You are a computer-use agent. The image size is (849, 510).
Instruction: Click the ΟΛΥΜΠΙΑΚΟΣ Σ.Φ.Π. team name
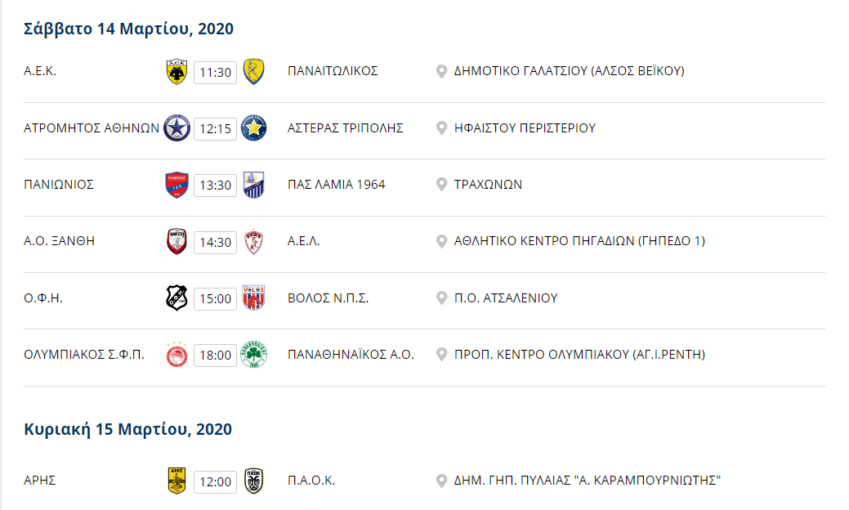pyautogui.click(x=84, y=355)
